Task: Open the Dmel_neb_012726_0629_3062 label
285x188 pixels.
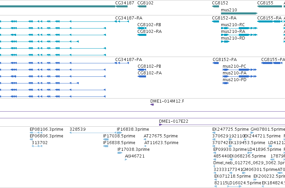Action: (x=249, y=163)
